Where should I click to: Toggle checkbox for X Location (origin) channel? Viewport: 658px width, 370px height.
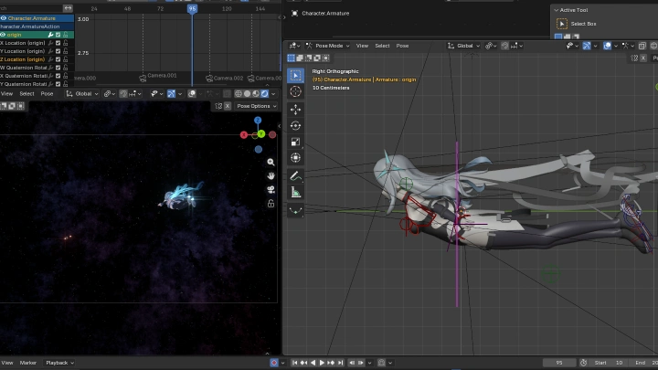click(58, 43)
